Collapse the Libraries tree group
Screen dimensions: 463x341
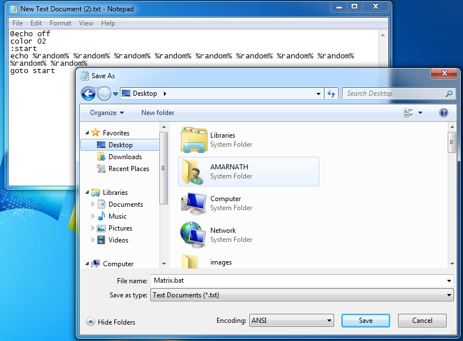click(87, 192)
